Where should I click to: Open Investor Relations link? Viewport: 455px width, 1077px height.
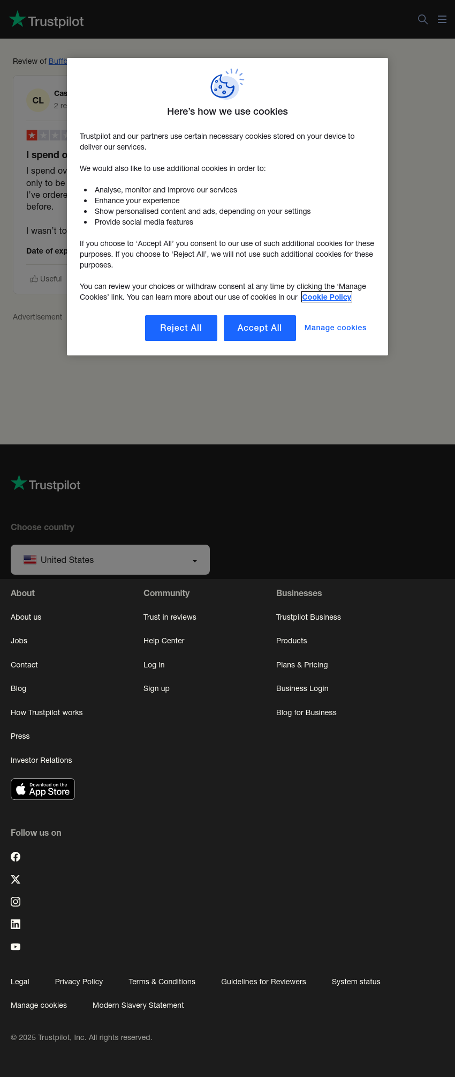[41, 760]
